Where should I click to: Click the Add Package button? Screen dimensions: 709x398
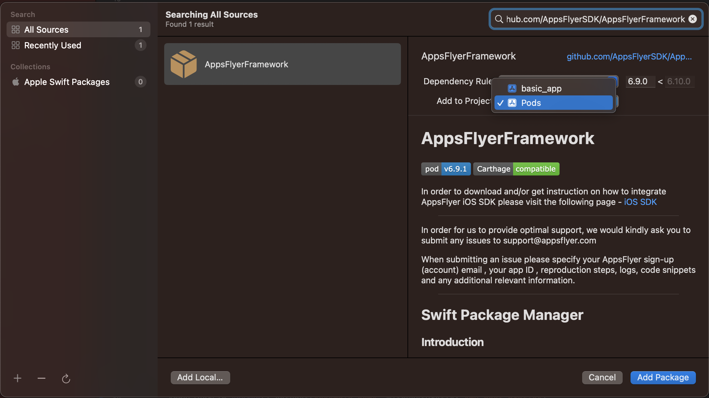[x=663, y=377]
